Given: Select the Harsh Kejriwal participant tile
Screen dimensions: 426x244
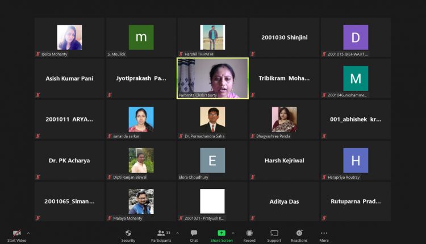Looking at the screenshot, I should click(284, 161).
